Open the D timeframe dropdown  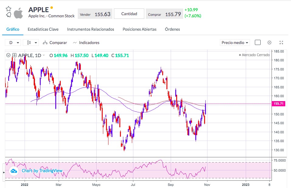pos(13,43)
